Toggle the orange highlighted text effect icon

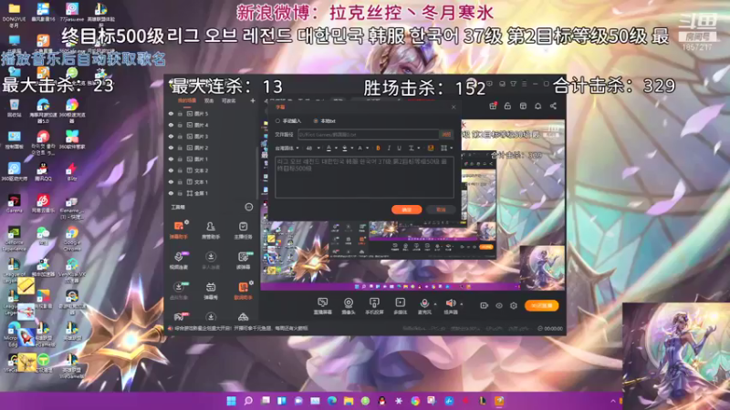[x=431, y=149]
